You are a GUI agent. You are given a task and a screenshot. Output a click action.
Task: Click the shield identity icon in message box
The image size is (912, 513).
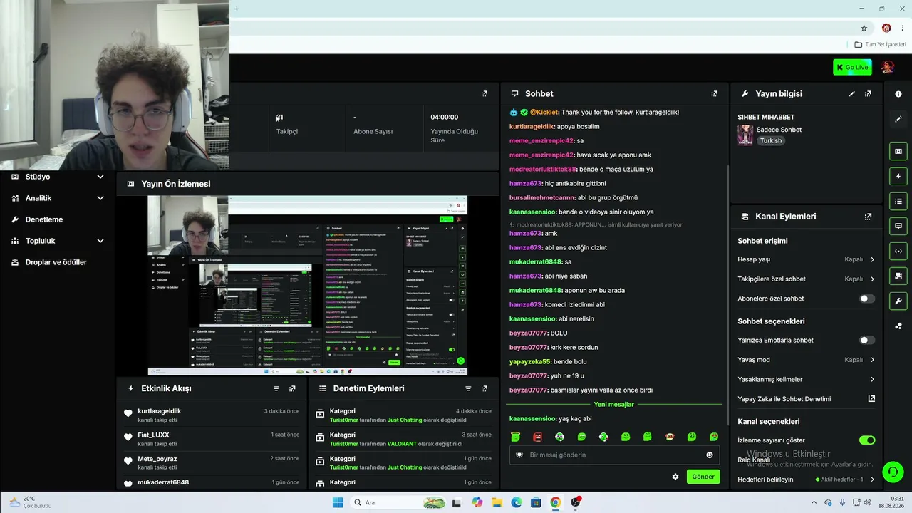(519, 455)
